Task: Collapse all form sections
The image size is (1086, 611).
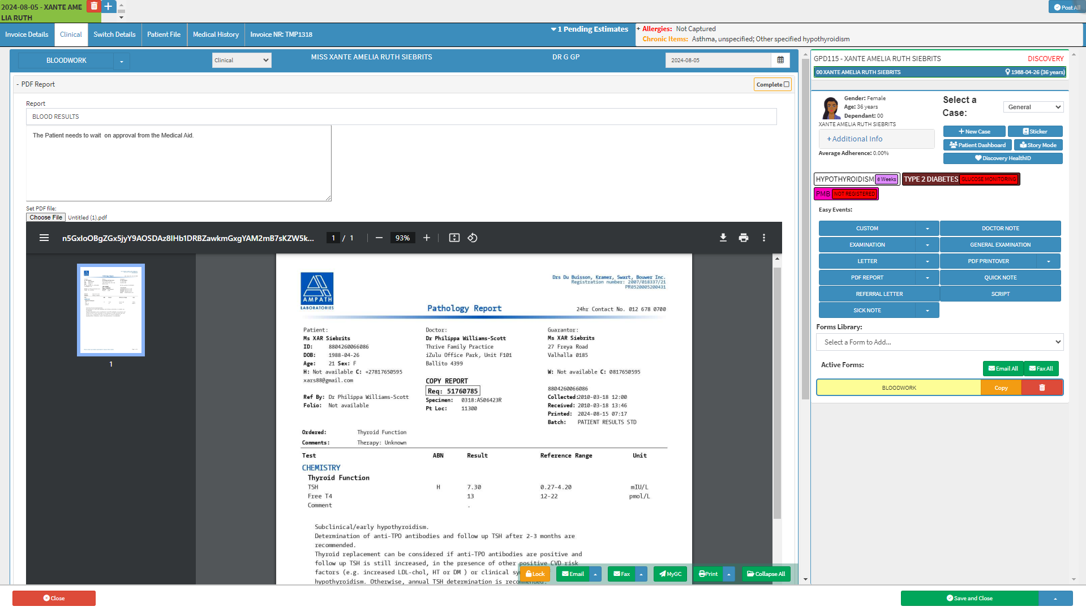Action: [766, 574]
